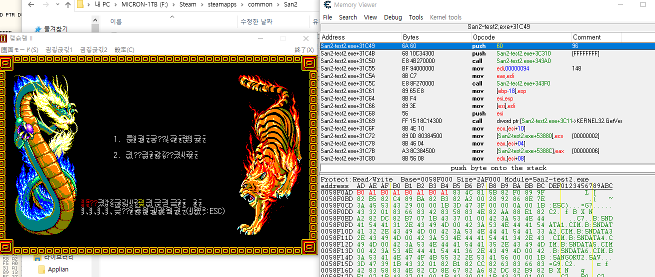Click the Cheat Engine icon in Memory Viewer title
Screen dimensions: 655x277
point(327,4)
